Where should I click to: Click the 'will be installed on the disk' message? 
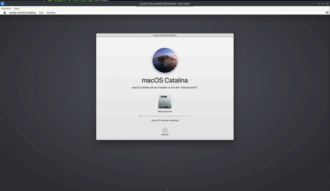[x=165, y=87]
